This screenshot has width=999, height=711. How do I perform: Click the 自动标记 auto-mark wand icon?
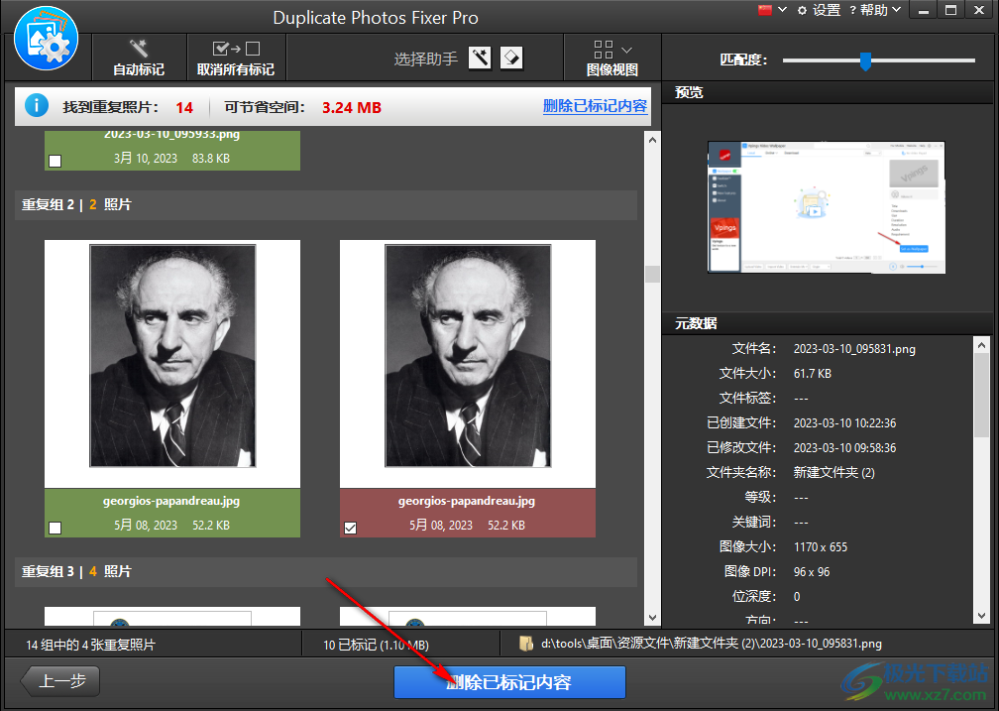139,49
